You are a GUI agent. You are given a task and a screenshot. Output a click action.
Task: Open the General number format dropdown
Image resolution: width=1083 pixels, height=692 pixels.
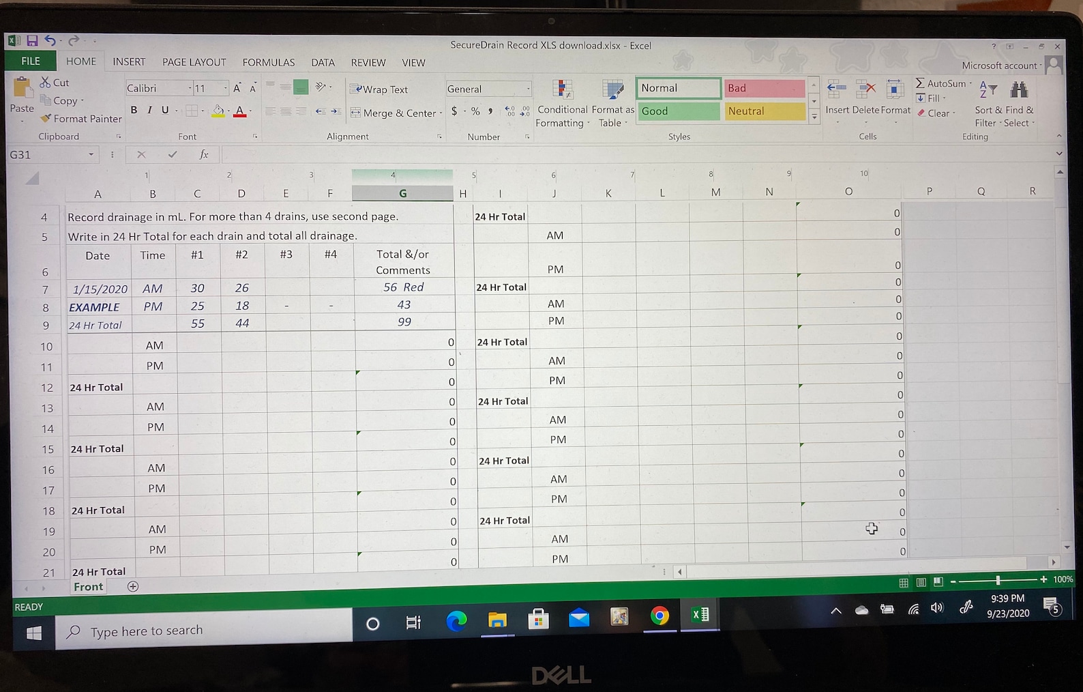click(528, 89)
